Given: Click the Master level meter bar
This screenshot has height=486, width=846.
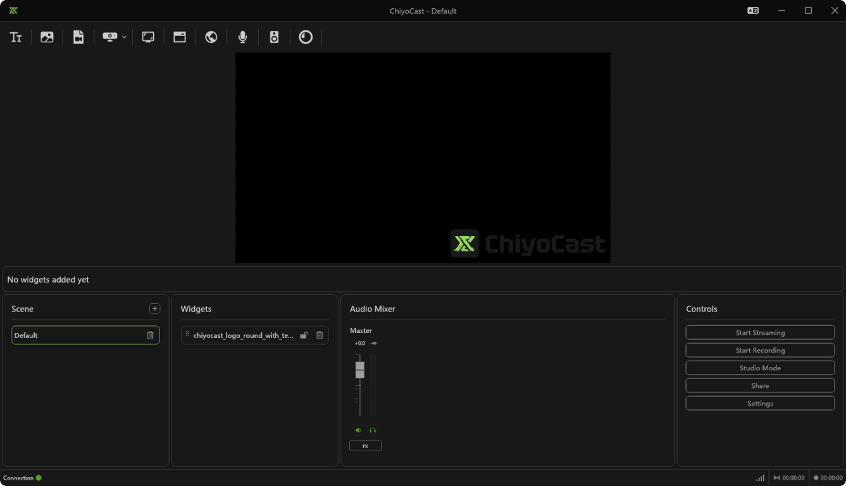Looking at the screenshot, I should 372,385.
